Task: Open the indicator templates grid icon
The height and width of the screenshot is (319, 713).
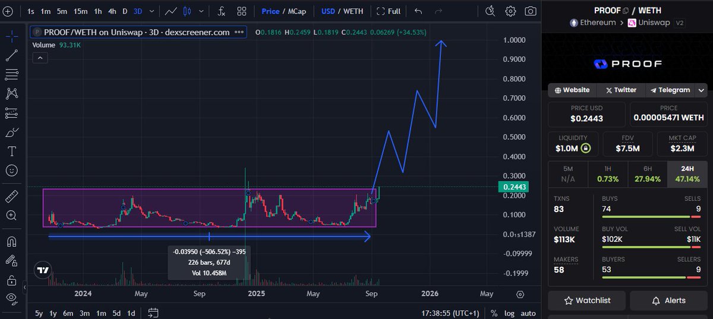Action: (x=242, y=11)
